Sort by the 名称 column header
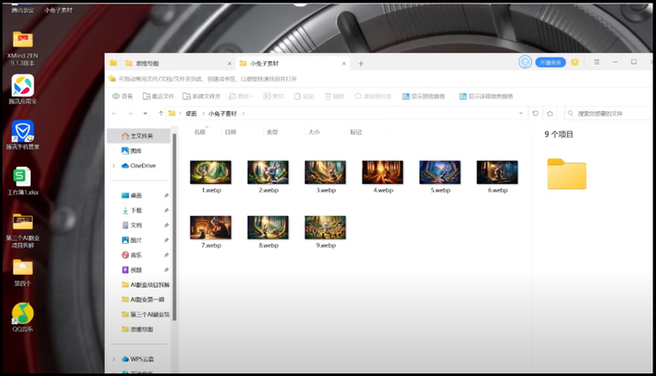 click(x=200, y=132)
